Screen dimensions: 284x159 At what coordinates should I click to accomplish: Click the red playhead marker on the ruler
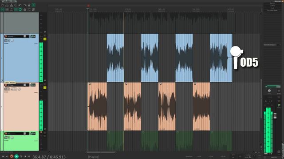88,6
